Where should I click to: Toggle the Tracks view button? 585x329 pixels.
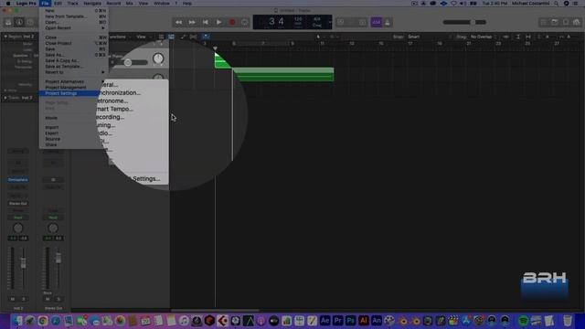point(171,37)
